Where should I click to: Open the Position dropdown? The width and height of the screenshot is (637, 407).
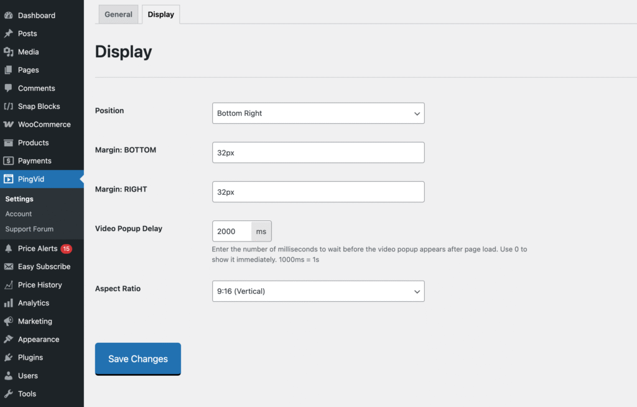click(318, 113)
